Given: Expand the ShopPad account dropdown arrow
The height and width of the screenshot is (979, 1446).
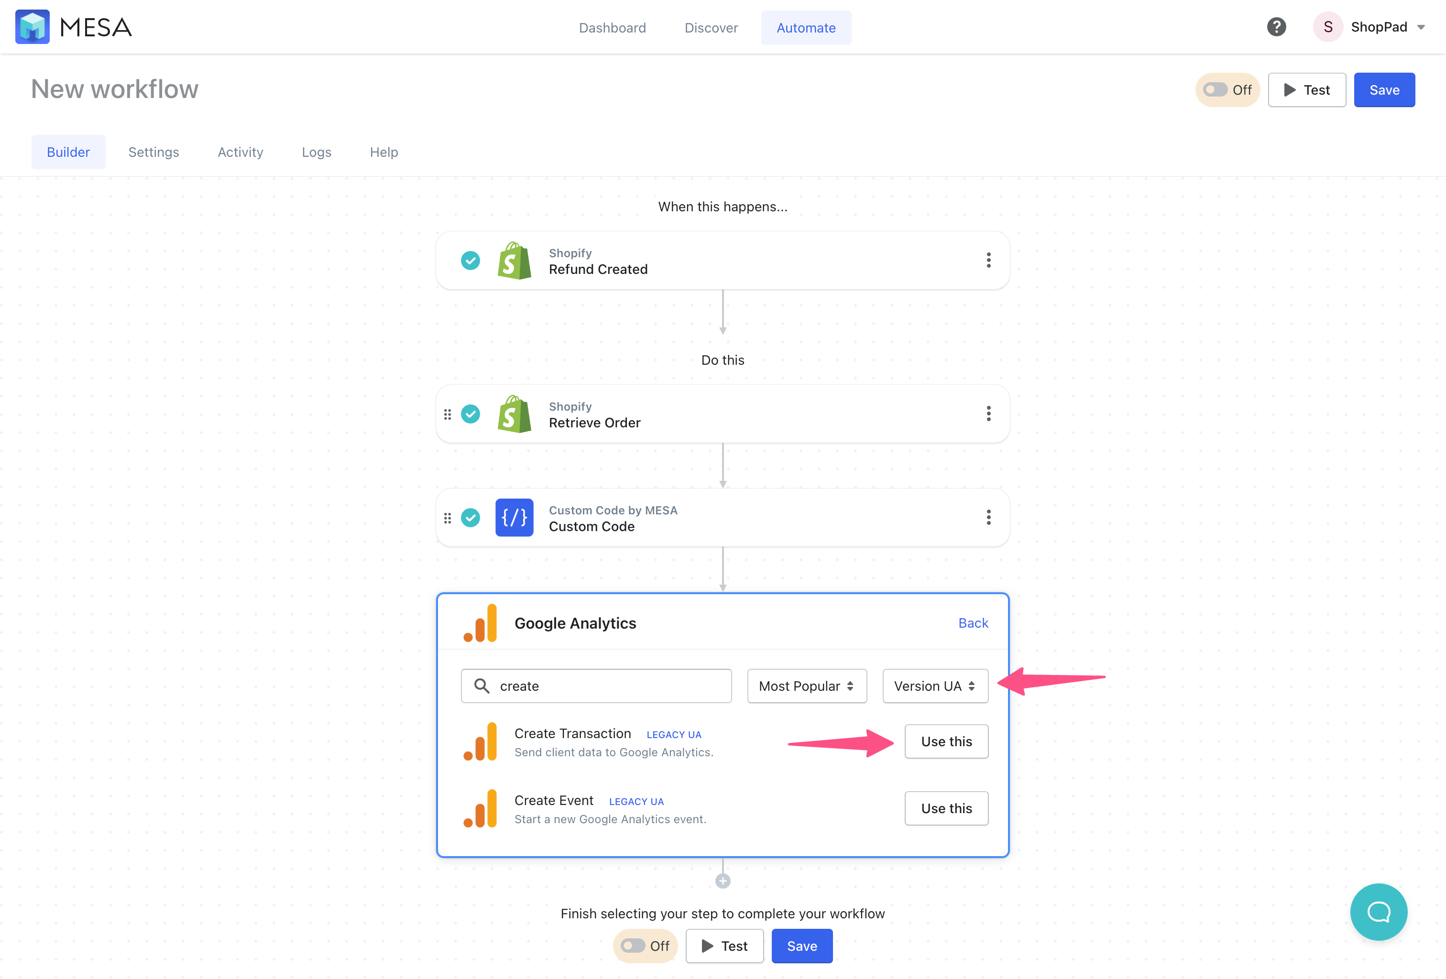Looking at the screenshot, I should pyautogui.click(x=1421, y=27).
